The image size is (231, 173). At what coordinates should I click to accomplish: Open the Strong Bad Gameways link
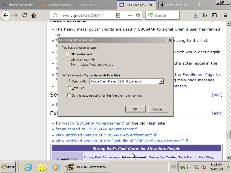(x=101, y=157)
